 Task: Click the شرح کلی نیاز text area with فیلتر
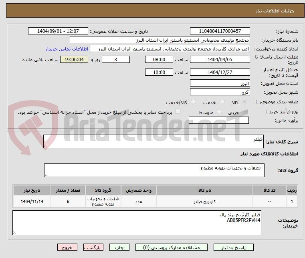pos(153,141)
